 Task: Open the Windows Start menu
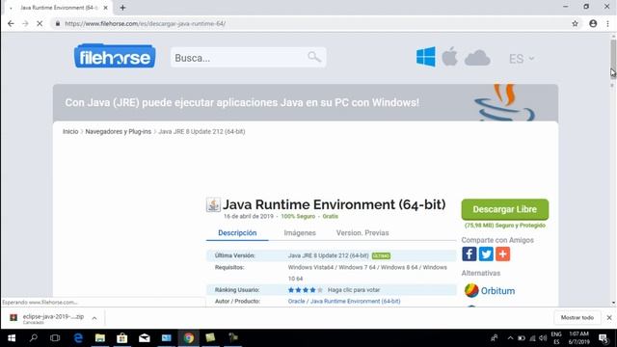coord(12,338)
